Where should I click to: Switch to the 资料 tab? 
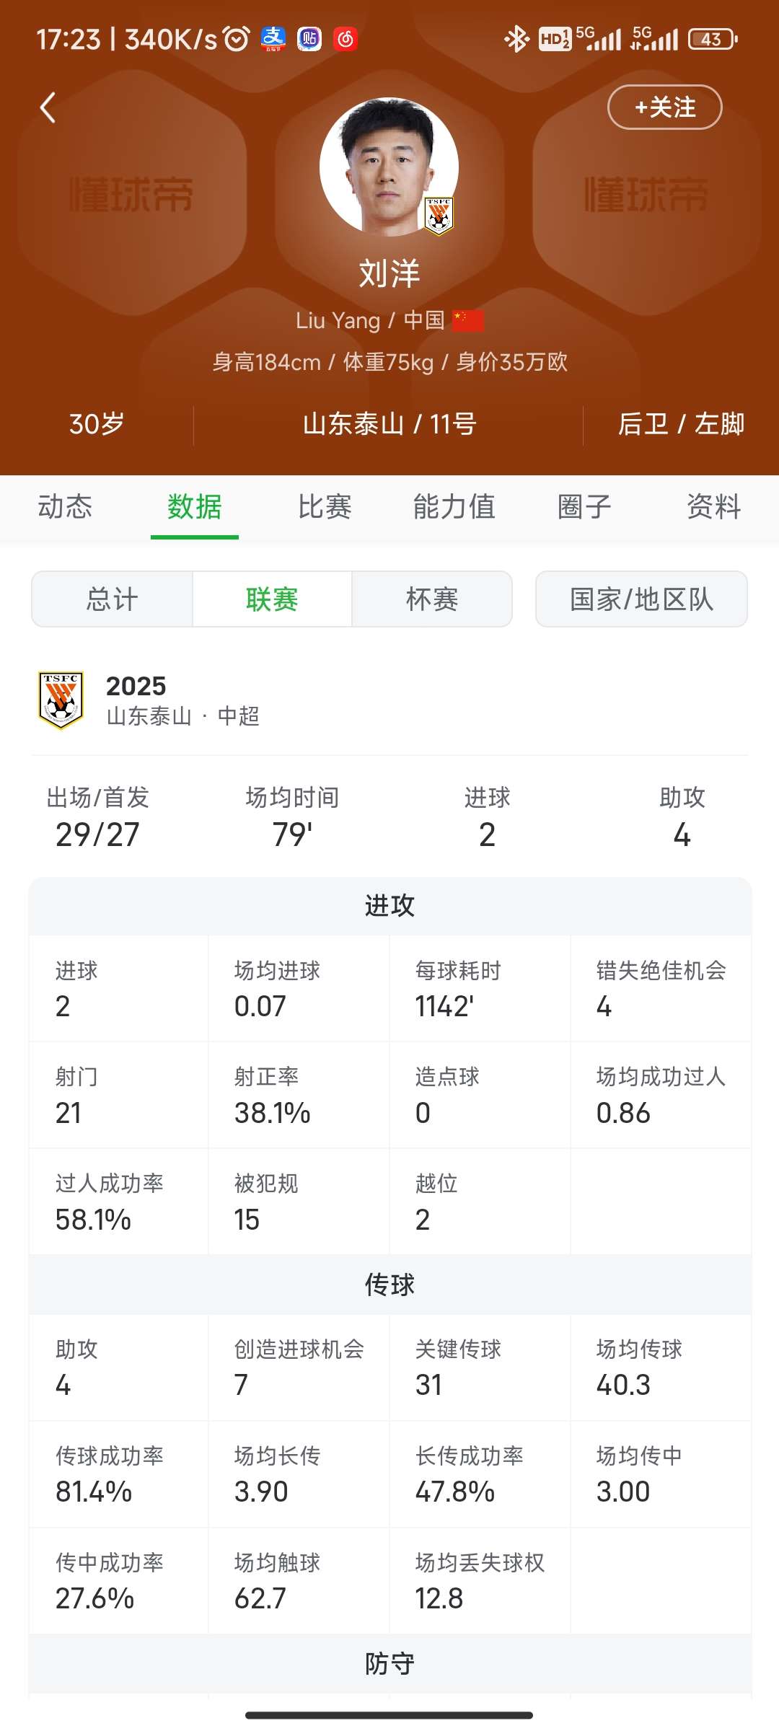713,507
